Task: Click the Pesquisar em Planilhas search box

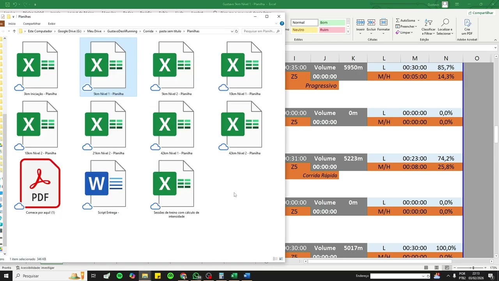Action: [x=261, y=31]
